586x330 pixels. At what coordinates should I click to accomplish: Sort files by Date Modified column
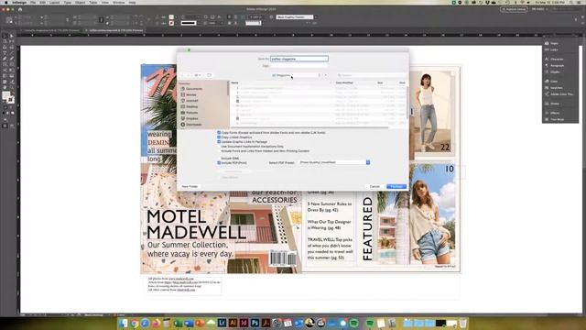click(x=344, y=82)
